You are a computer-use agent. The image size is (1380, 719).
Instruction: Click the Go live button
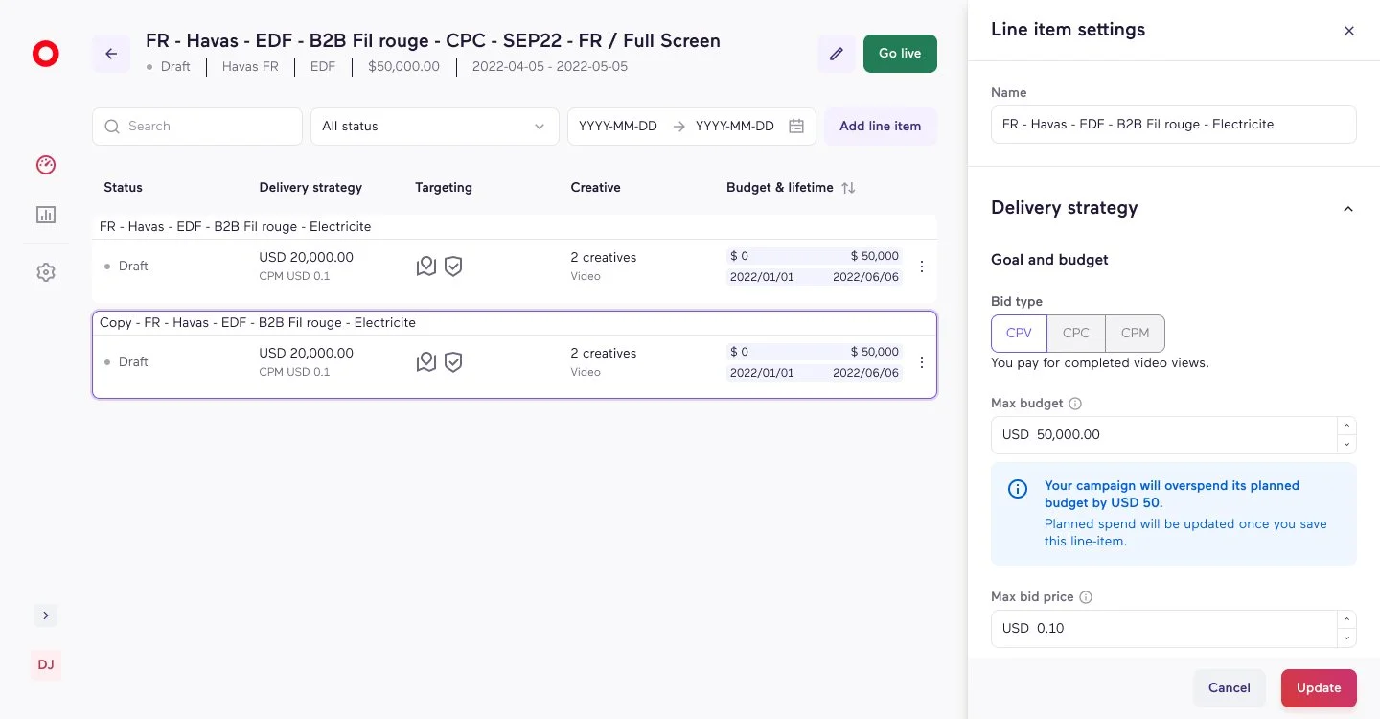900,54
